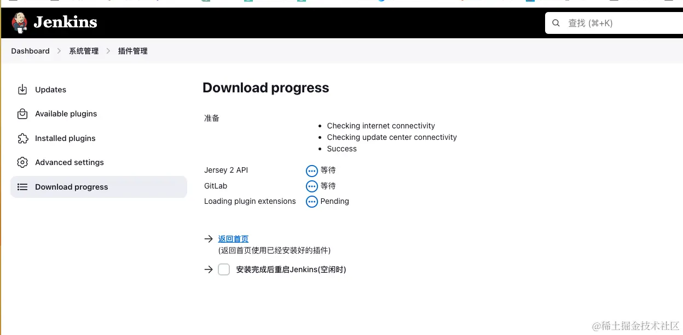Click the Available plugins shopping bag icon

[x=22, y=114]
